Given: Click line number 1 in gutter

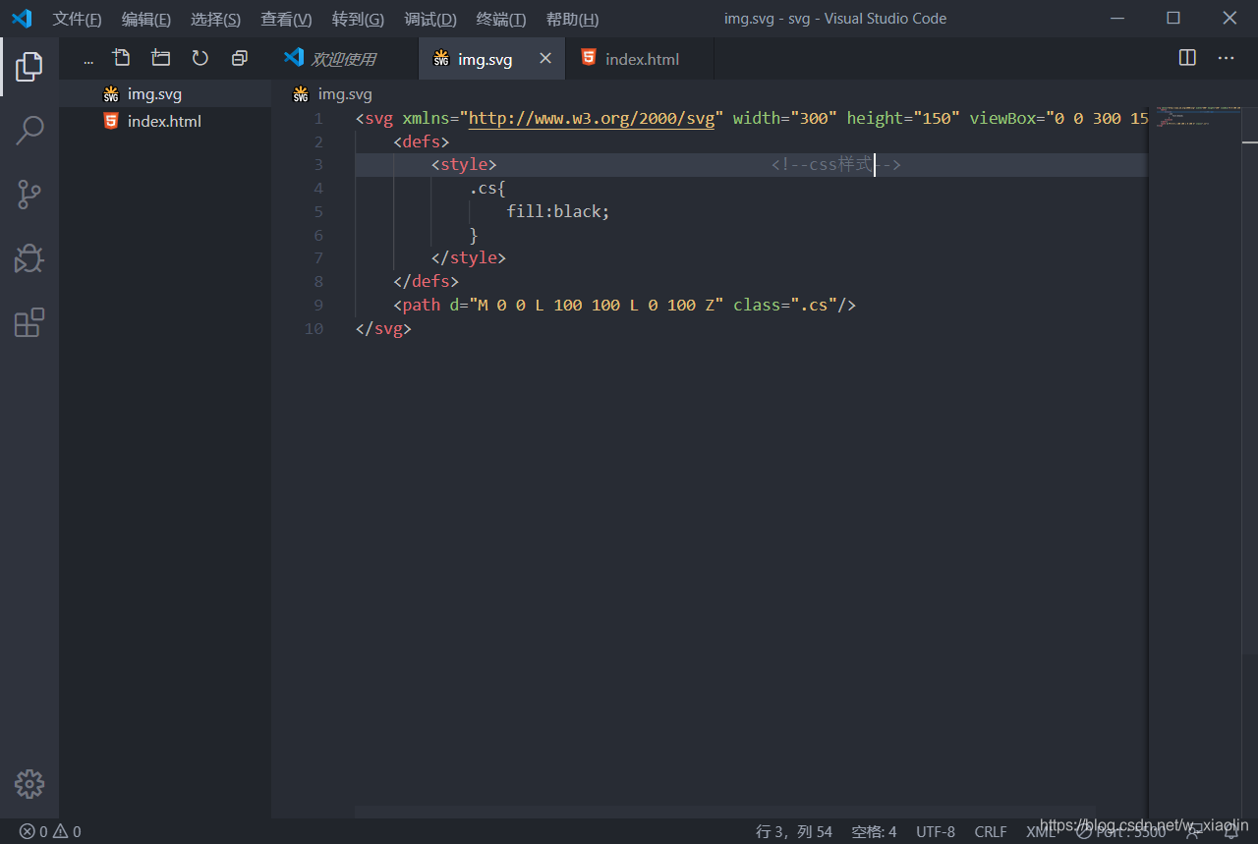Looking at the screenshot, I should [x=317, y=118].
